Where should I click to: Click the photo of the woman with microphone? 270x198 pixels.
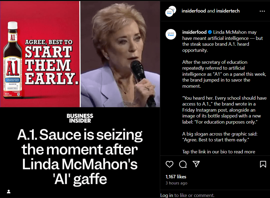point(120,53)
